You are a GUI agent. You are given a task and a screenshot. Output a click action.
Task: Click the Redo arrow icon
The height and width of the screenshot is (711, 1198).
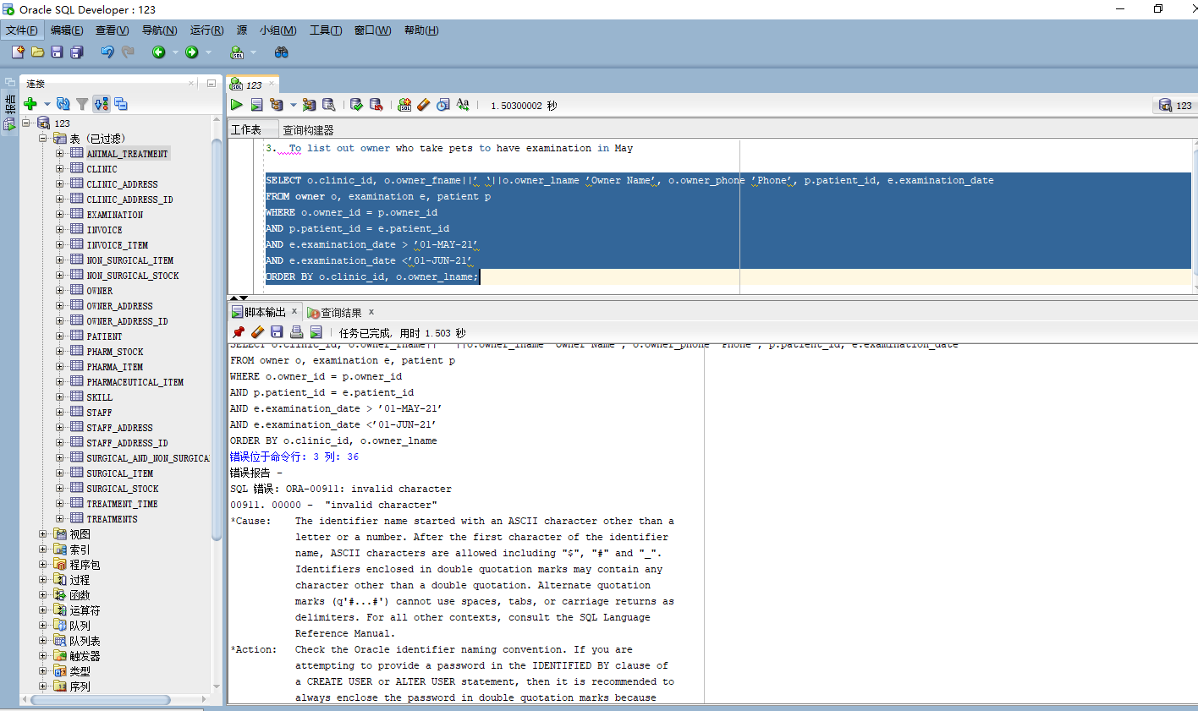point(128,52)
